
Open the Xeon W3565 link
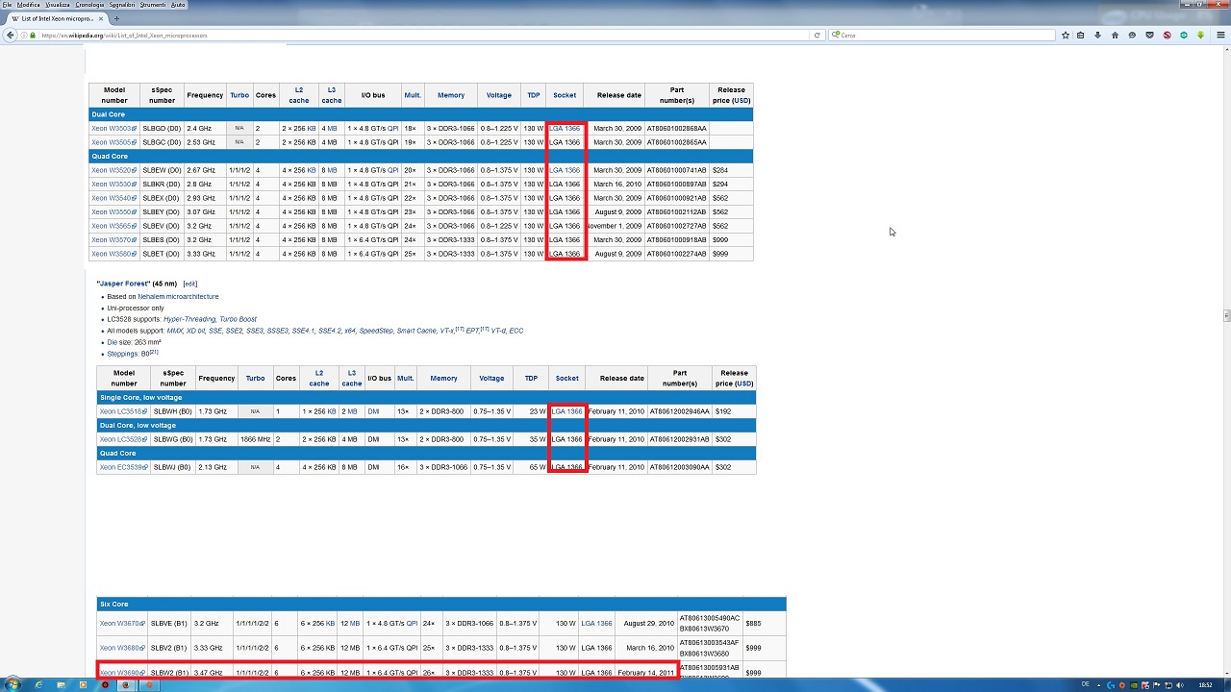pyautogui.click(x=114, y=226)
